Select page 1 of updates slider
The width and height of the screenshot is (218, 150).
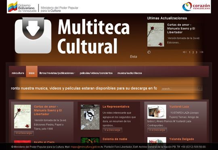coord(190,52)
